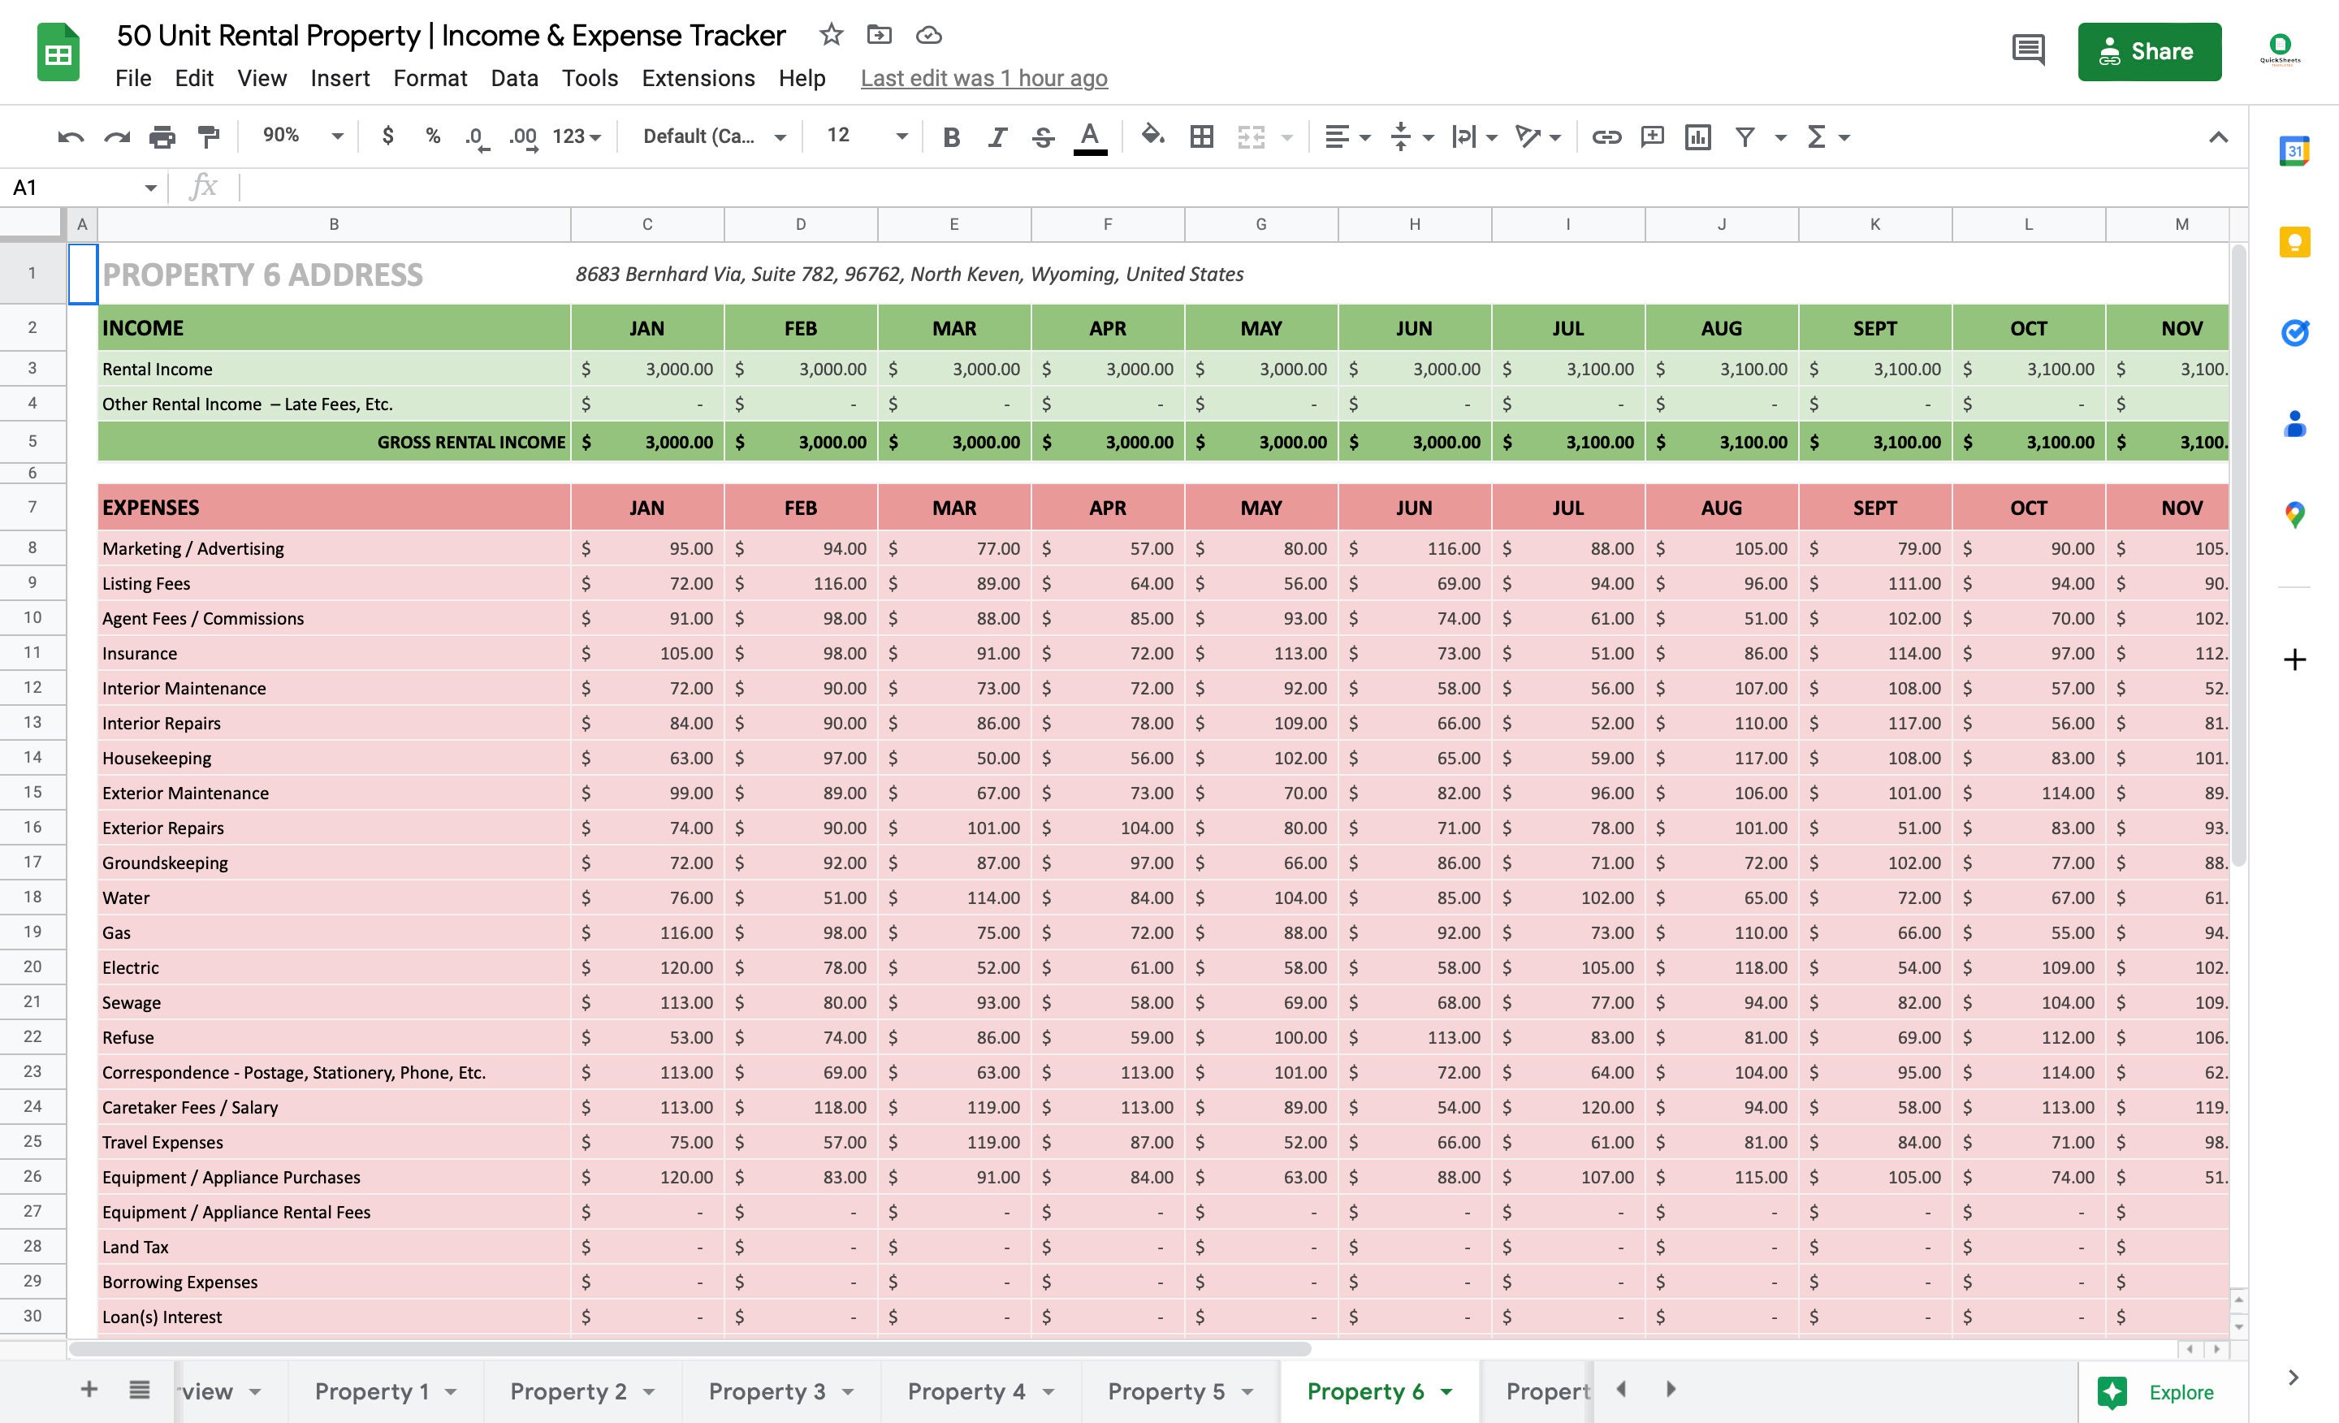Open Property 6 tab dropdown arrow
Viewport: 2339px width, 1423px height.
coord(1446,1391)
